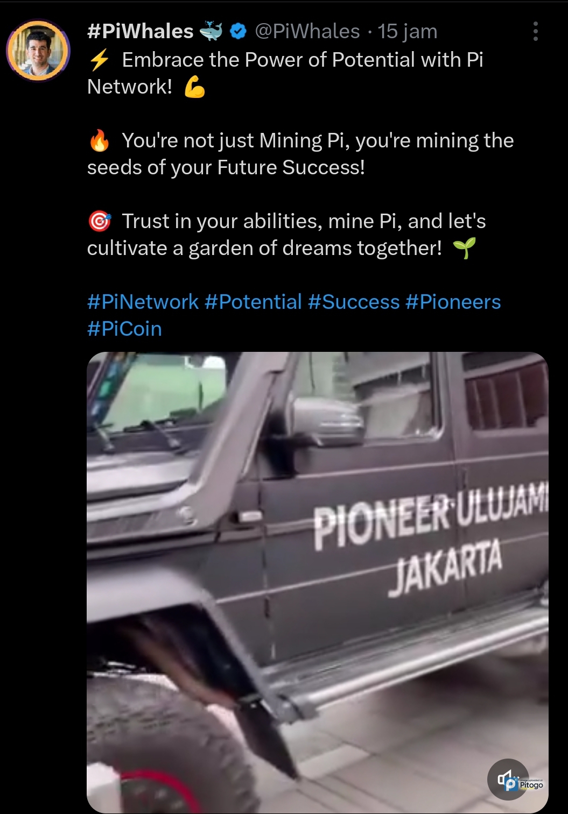Image resolution: width=568 pixels, height=814 pixels.
Task: Click the #PiWhales display name
Action: point(141,31)
